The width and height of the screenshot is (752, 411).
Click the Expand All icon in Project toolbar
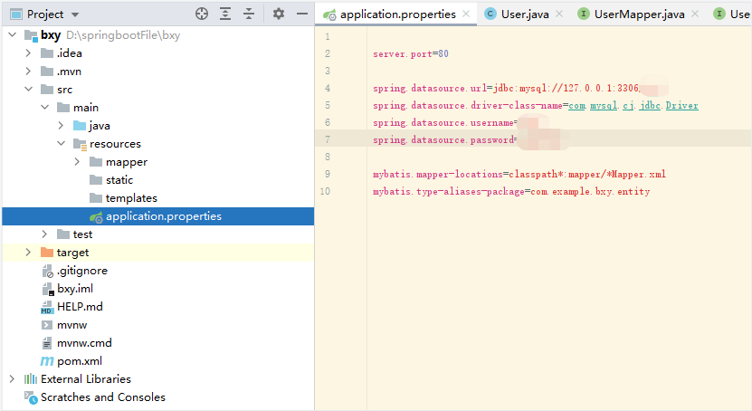pos(225,14)
